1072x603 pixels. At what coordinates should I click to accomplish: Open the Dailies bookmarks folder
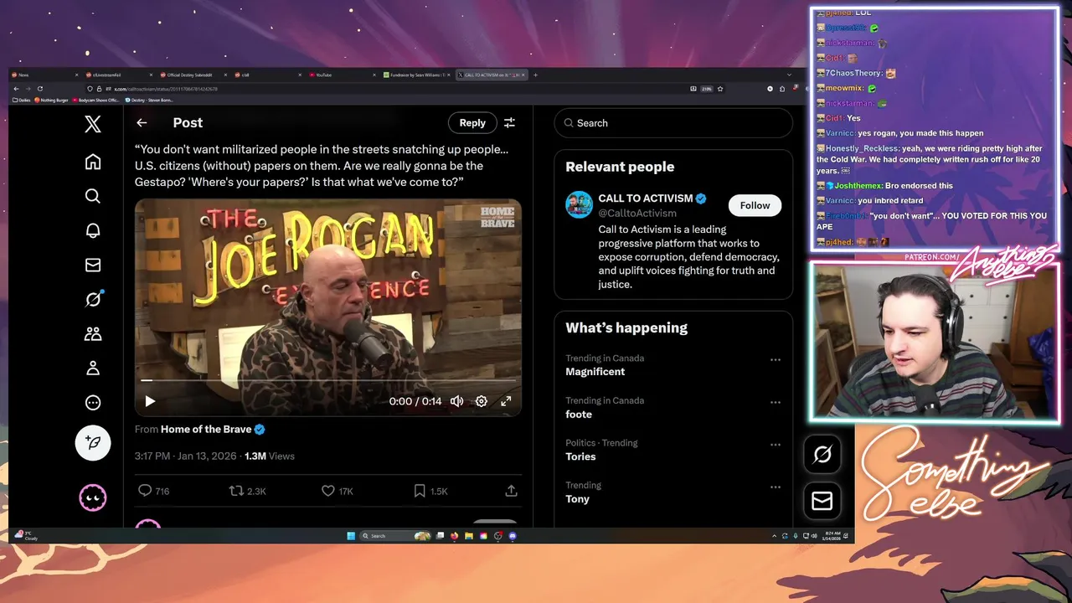pos(22,100)
